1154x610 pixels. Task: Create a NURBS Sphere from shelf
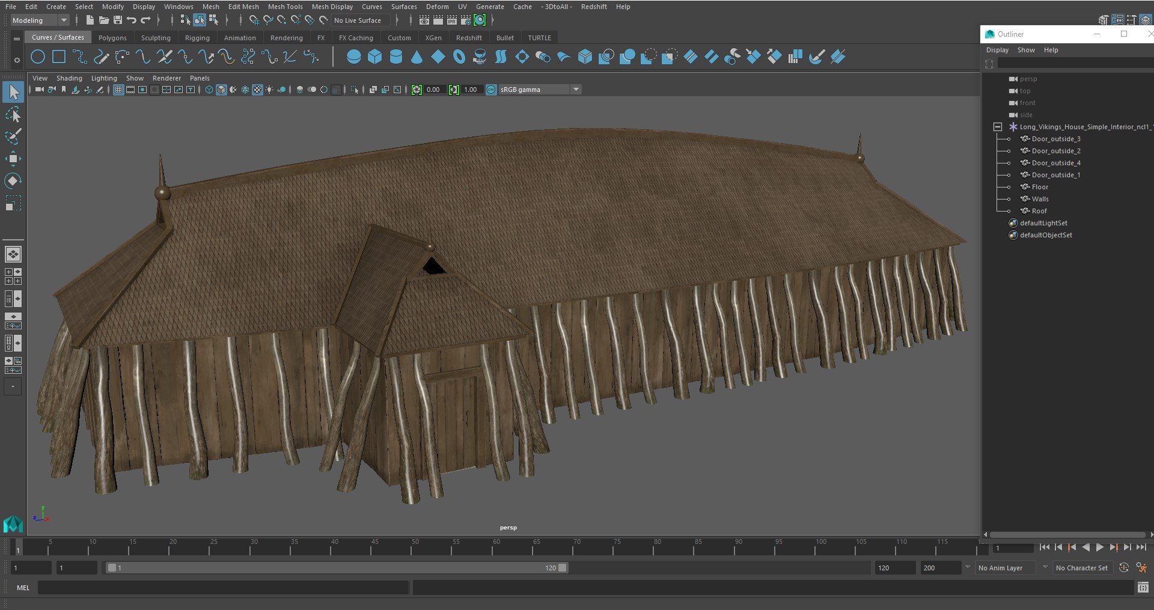[354, 57]
